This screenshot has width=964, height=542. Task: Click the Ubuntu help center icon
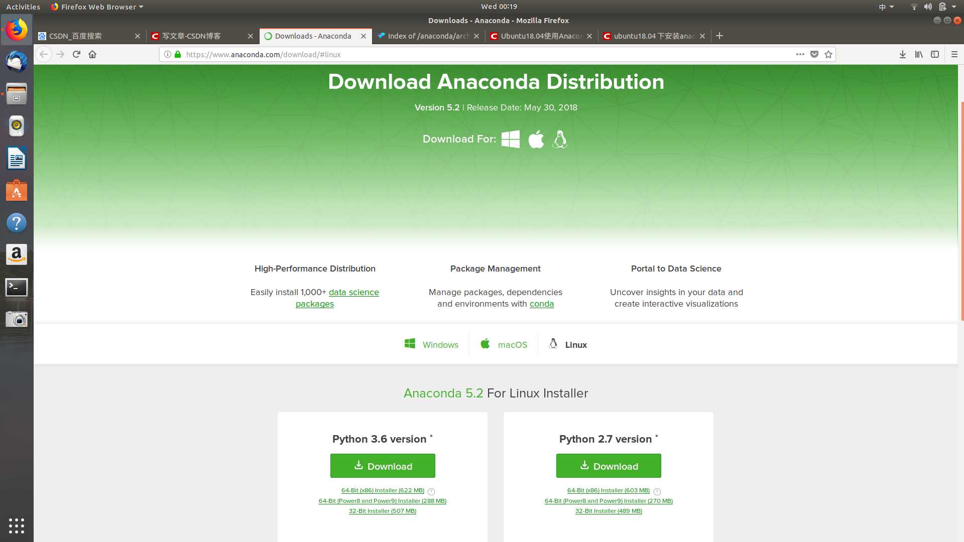[x=16, y=222]
